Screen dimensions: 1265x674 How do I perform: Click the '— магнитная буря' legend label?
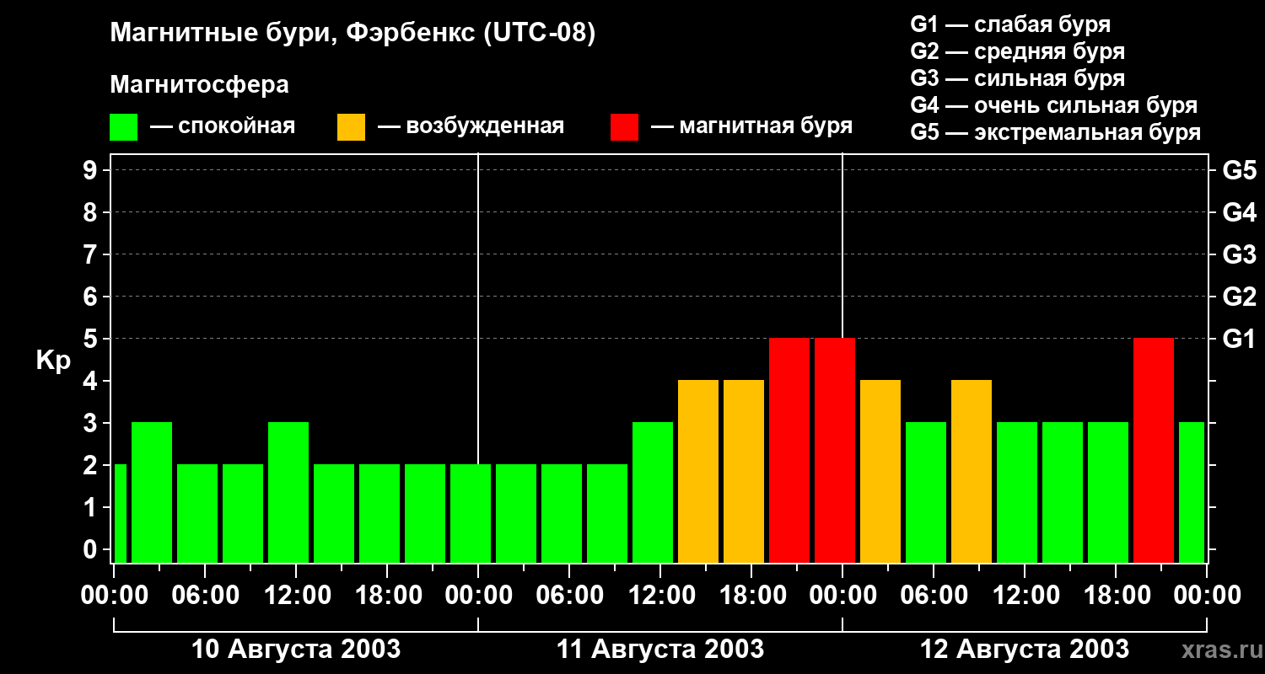click(x=751, y=126)
